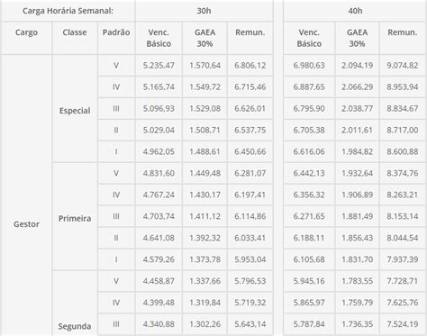Click the 6.450,66 remuneration value
This screenshot has height=336, width=427.
coord(250,151)
